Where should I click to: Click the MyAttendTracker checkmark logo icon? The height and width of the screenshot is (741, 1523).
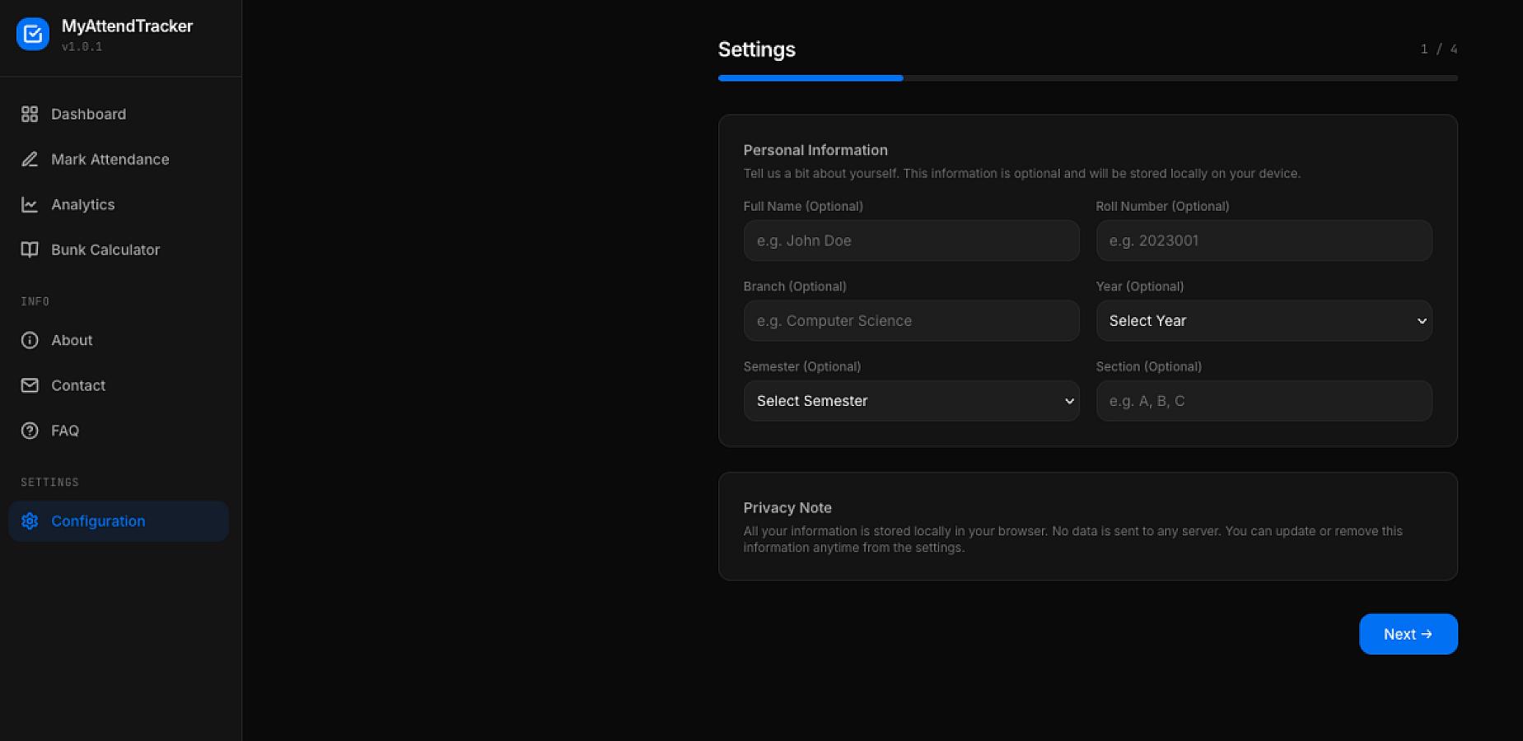pyautogui.click(x=33, y=34)
